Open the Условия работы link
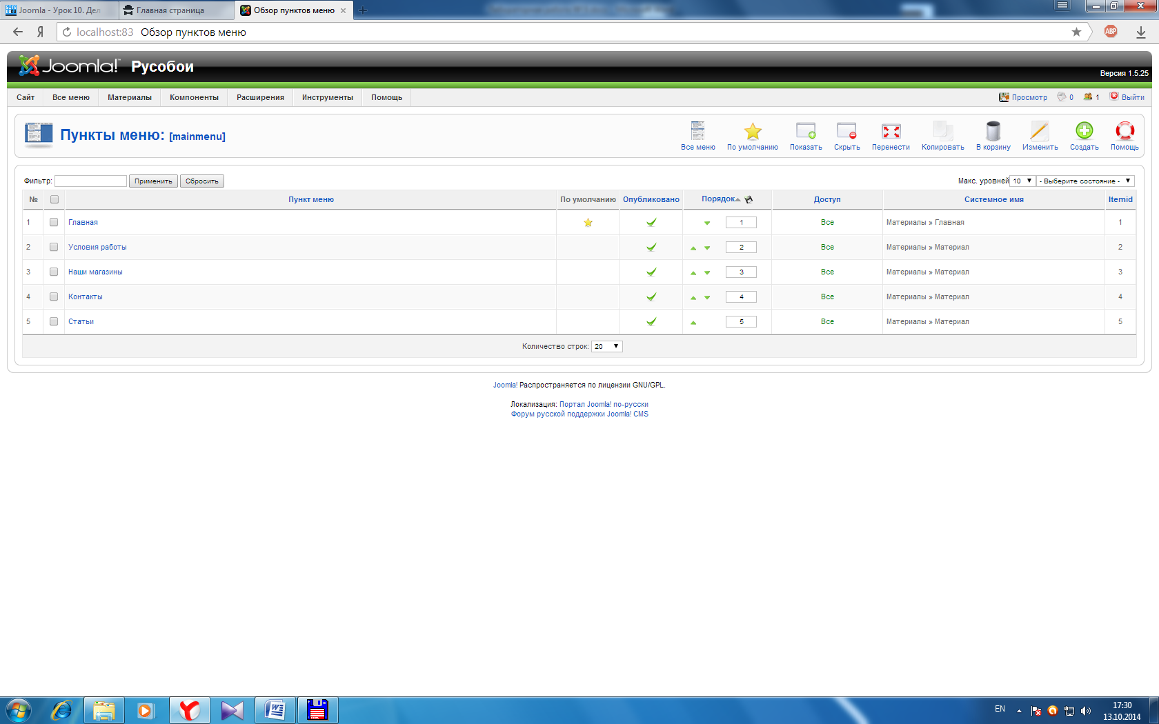The width and height of the screenshot is (1159, 724). 97,247
